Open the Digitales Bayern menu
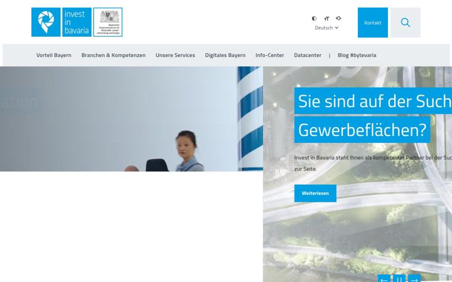This screenshot has height=282, width=452. pos(225,55)
